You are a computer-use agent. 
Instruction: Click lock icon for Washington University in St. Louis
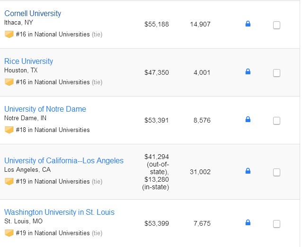248,223
